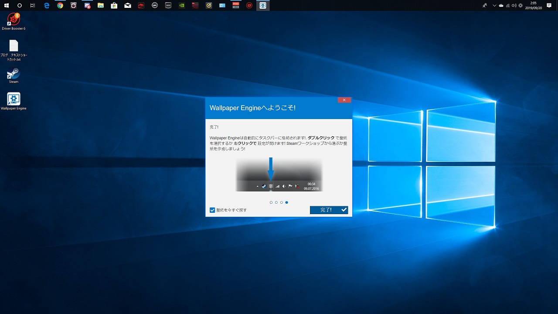This screenshot has height=314, width=558.
Task: Open Microsoft Store from taskbar
Action: [114, 6]
